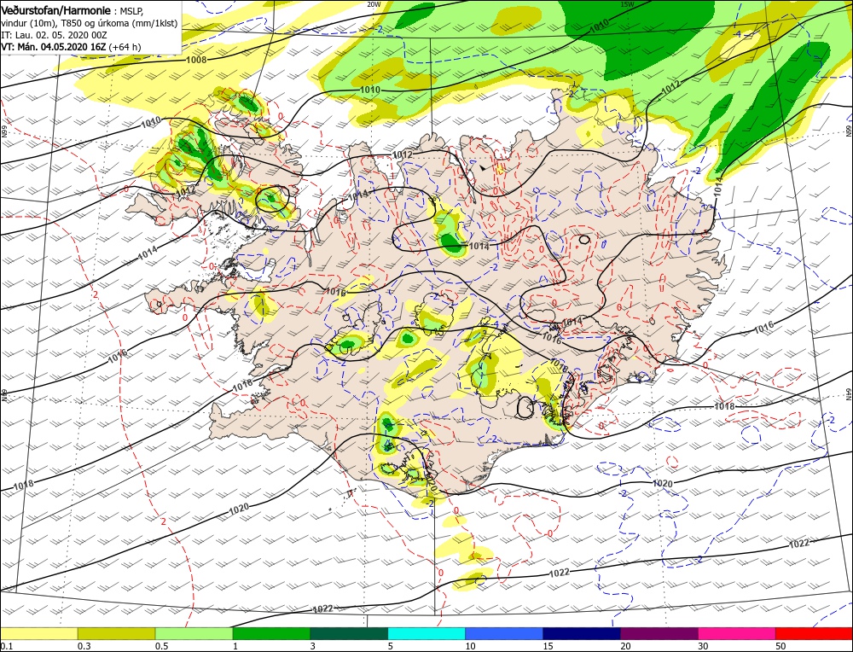Viewport: 853px width, 652px height.
Task: Select the purple 20–30 mm legend swatch
Action: click(x=659, y=633)
